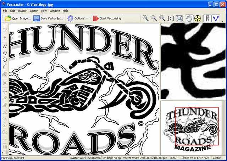Image resolution: width=227 pixels, height=161 pixels.
Task: Set zoom to 1:1 scale
Action: pyautogui.click(x=171, y=18)
